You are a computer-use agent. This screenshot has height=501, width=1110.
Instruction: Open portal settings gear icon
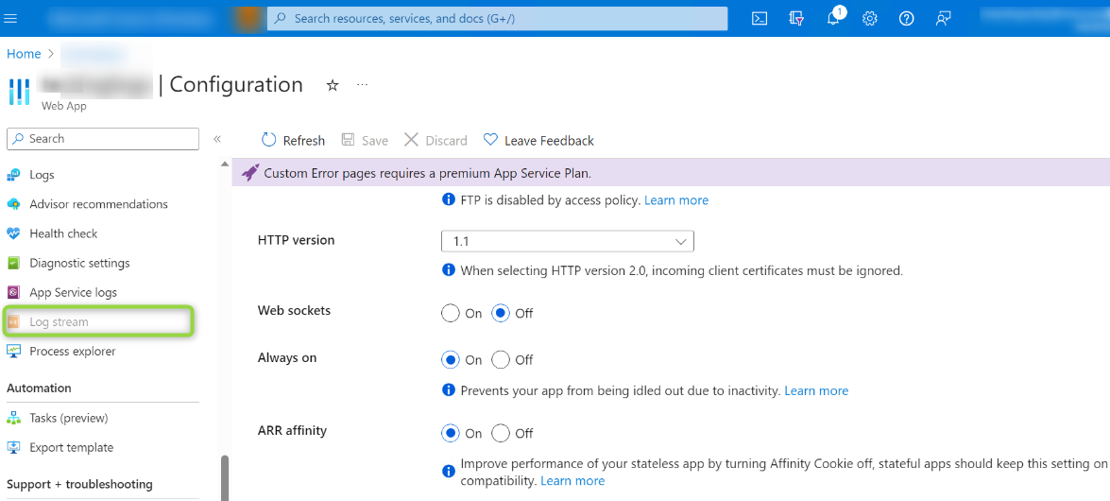870,18
